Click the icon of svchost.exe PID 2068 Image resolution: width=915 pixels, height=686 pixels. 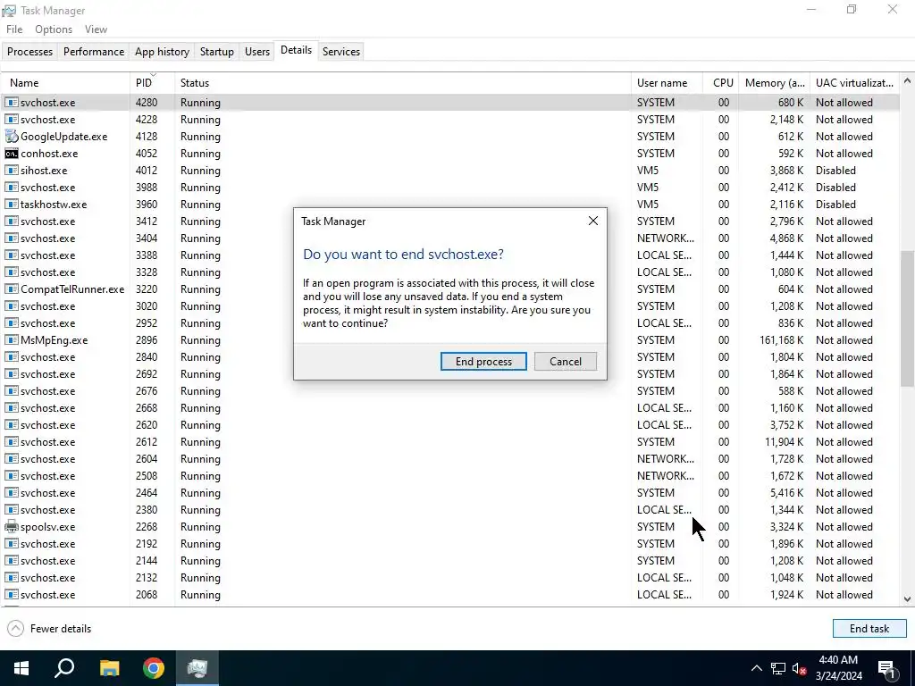tap(11, 594)
